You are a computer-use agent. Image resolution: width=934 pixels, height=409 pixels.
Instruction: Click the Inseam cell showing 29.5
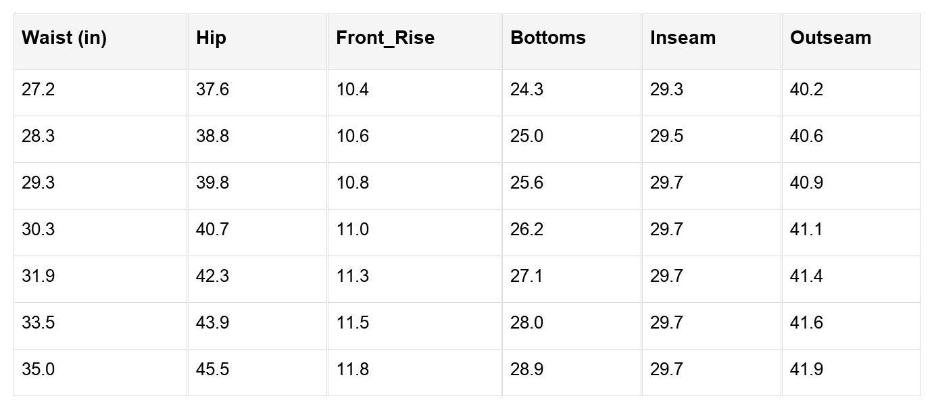coord(666,137)
